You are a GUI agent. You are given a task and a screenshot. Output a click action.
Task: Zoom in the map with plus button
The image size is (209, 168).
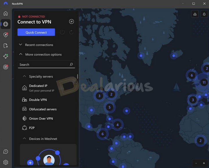point(204,163)
